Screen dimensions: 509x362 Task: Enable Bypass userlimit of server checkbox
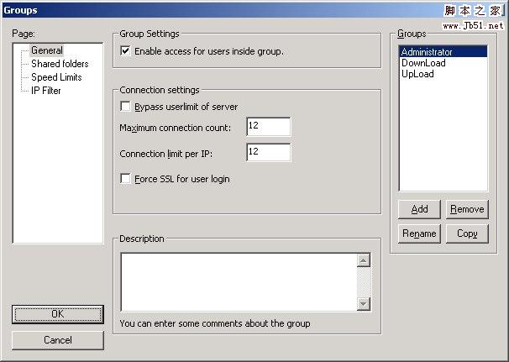(x=126, y=107)
